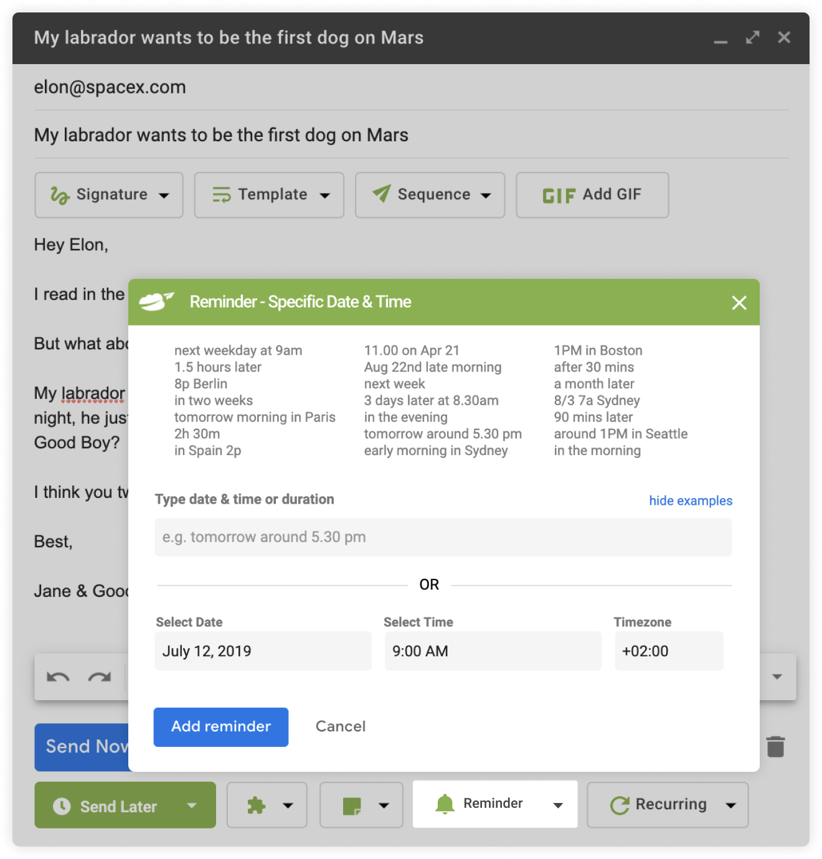822x859 pixels.
Task: Click the redo arrow icon
Action: pos(100,677)
